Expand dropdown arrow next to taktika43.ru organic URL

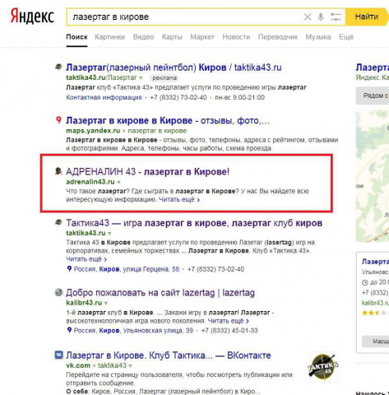pyautogui.click(x=109, y=234)
